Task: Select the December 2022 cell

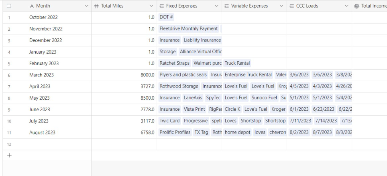Action: (x=46, y=40)
